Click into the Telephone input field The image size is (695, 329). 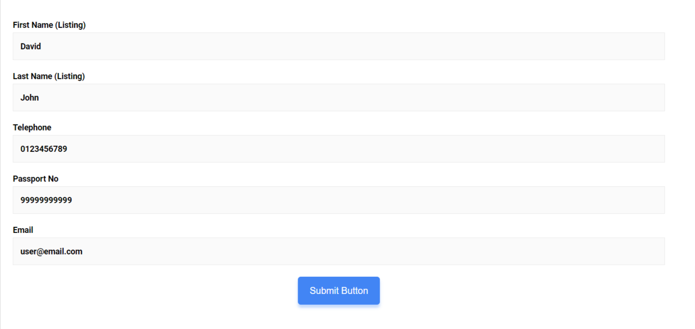pyautogui.click(x=339, y=149)
